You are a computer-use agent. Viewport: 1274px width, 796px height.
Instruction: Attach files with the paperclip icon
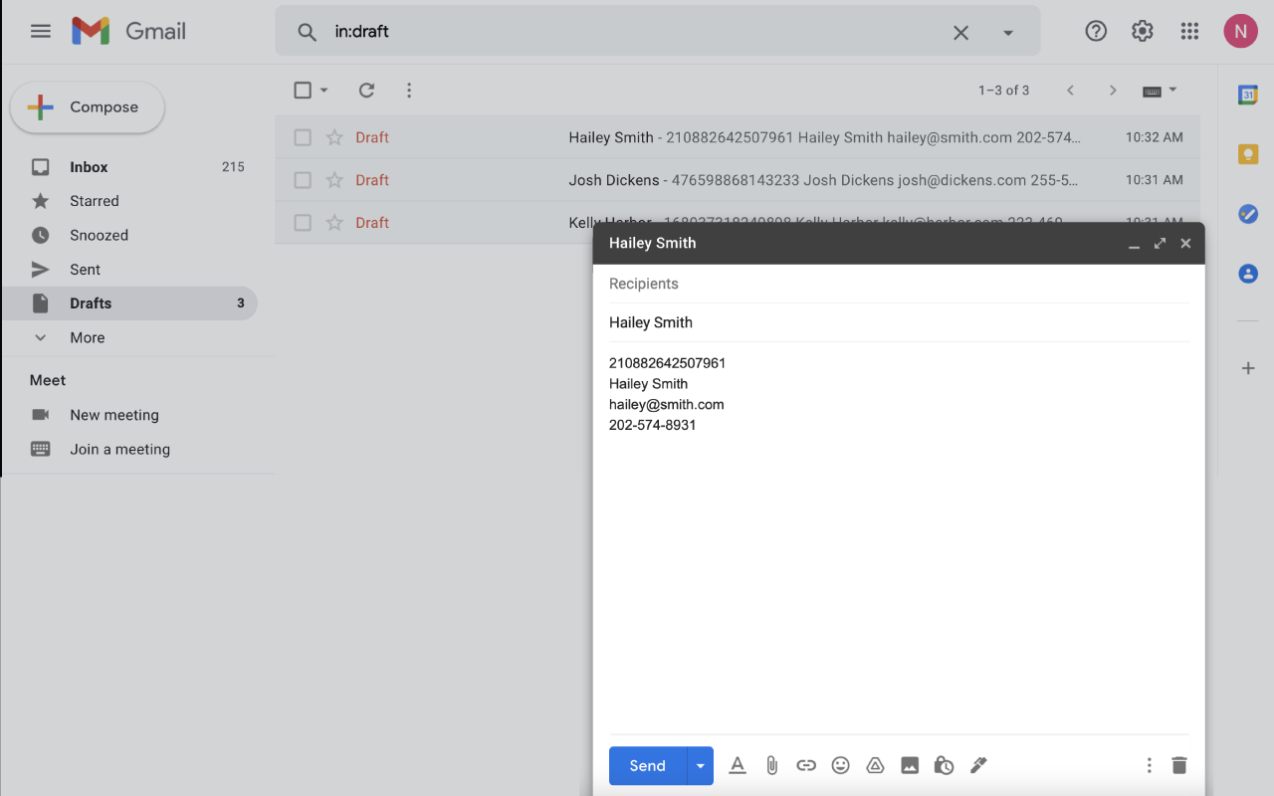(x=771, y=765)
